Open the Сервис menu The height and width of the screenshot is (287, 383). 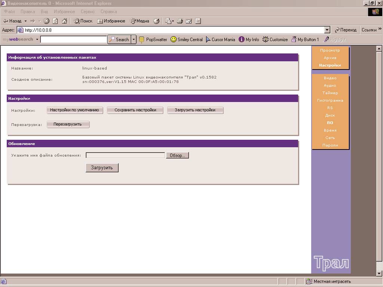pyautogui.click(x=88, y=12)
